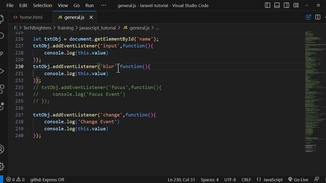The height and width of the screenshot is (183, 326).
Task: Click the breadcrumb trailing ellipsis symbol
Action: tap(157, 28)
